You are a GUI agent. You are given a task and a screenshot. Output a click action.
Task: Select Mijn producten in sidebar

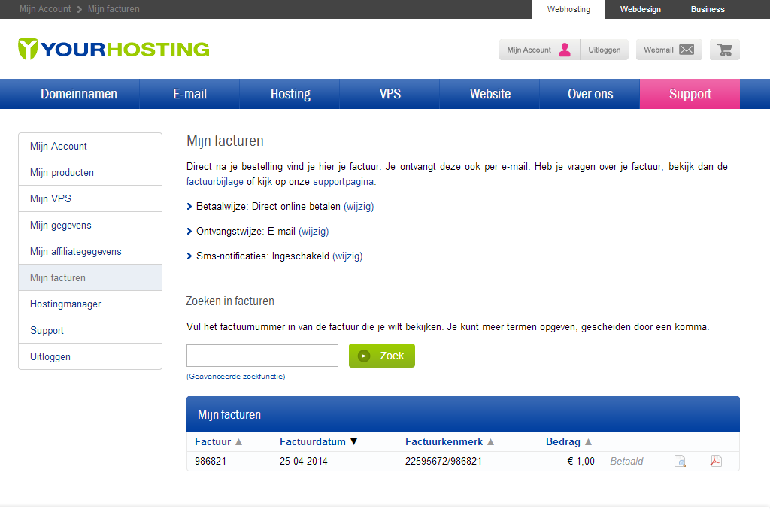click(62, 172)
